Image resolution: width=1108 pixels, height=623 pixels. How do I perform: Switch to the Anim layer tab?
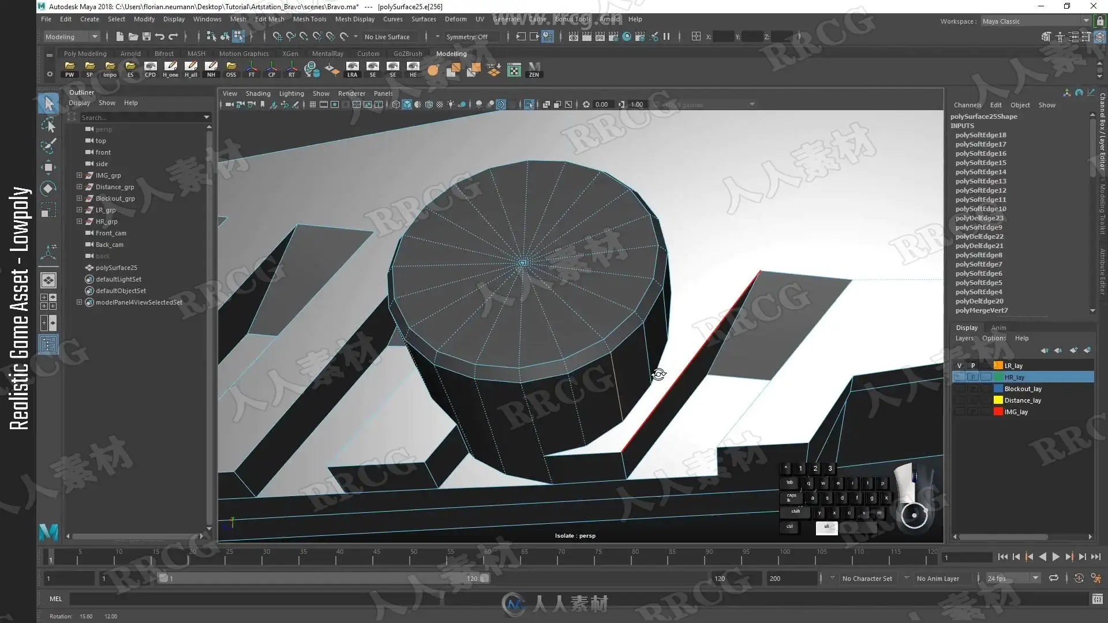pyautogui.click(x=998, y=328)
